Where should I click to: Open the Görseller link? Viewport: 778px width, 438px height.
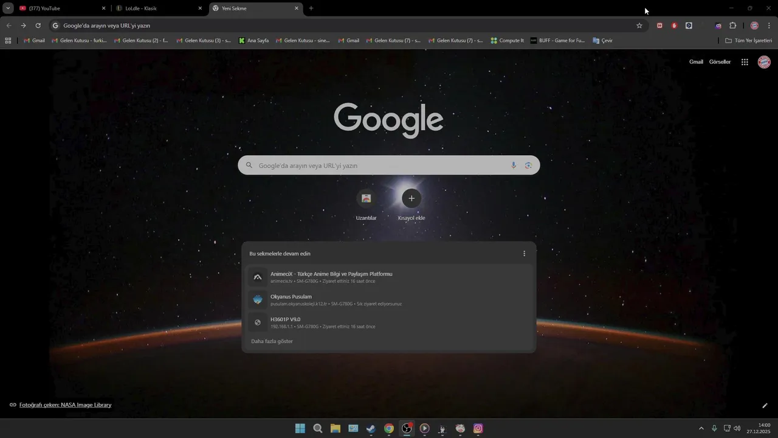pos(720,62)
